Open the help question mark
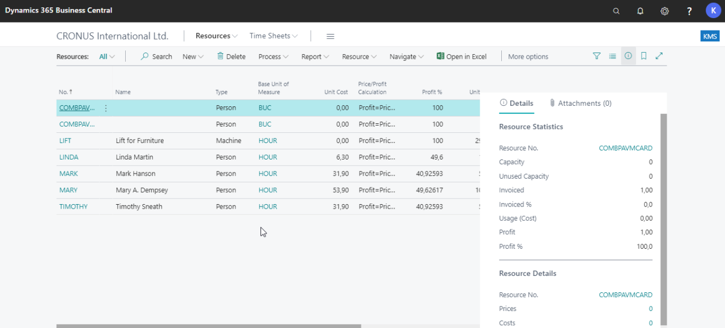This screenshot has height=328, width=725. coord(689,11)
